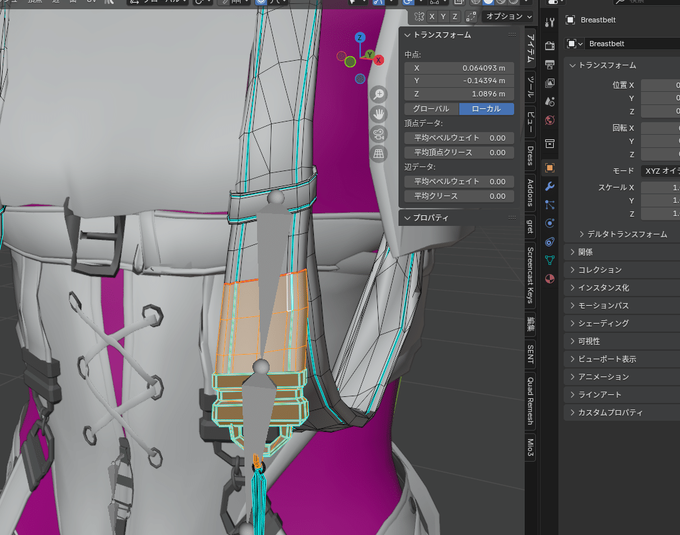Select the ローカル transform space option
The height and width of the screenshot is (535, 680).
tap(486, 109)
